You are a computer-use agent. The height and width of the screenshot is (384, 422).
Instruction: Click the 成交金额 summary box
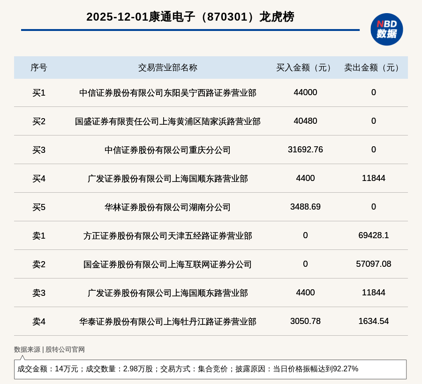click(210, 369)
